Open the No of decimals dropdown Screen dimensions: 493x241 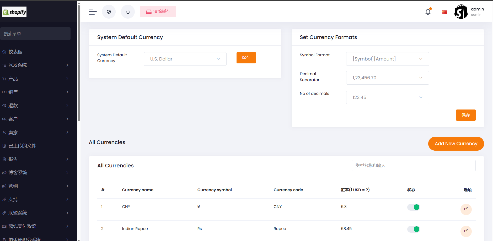pos(387,97)
